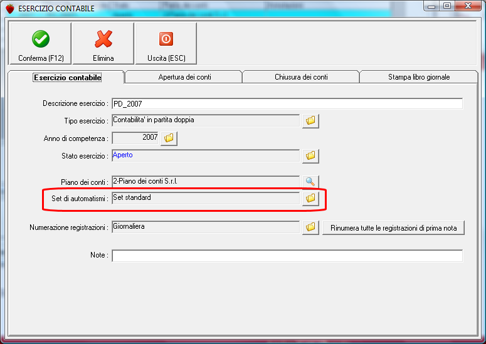Maximize the ESERCIZIO CONTABILE window
This screenshot has height=344, width=486.
(x=446, y=6)
